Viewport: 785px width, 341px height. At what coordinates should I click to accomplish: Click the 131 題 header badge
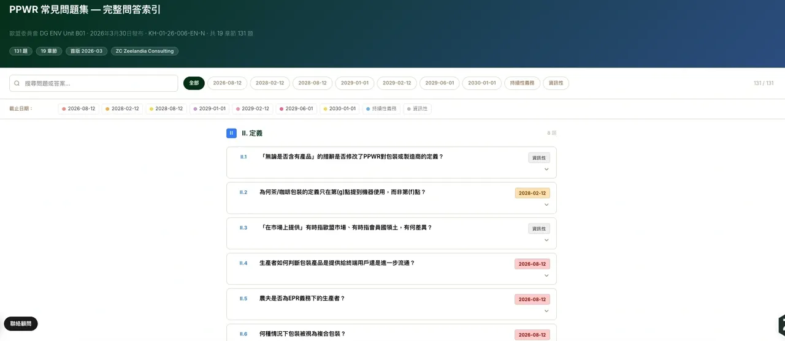(x=21, y=51)
